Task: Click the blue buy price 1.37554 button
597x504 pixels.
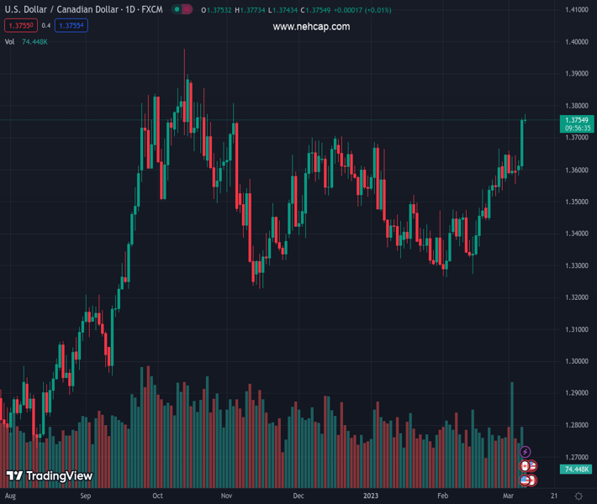Action: tap(71, 25)
